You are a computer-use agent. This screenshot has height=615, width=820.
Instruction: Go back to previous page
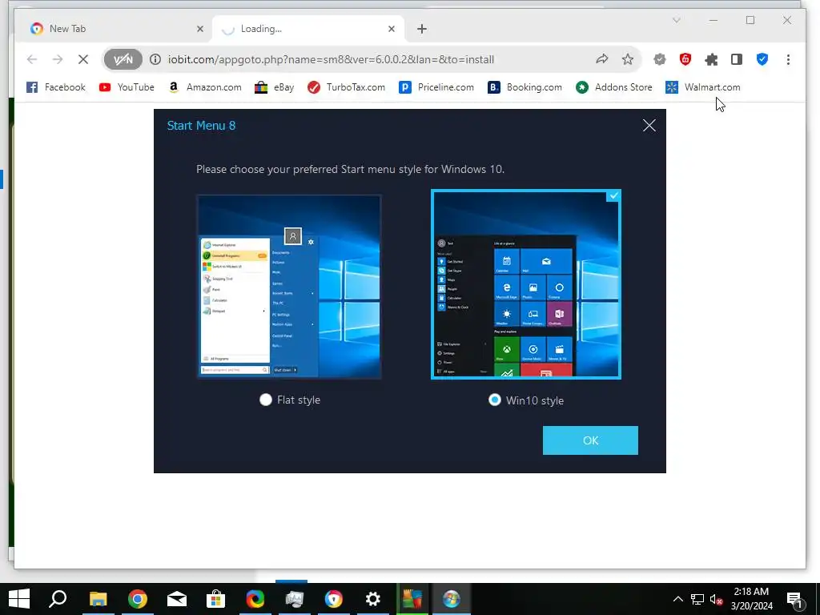click(x=32, y=59)
